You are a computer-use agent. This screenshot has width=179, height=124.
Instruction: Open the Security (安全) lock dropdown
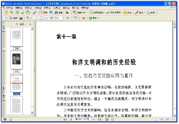pyautogui.click(x=129, y=12)
